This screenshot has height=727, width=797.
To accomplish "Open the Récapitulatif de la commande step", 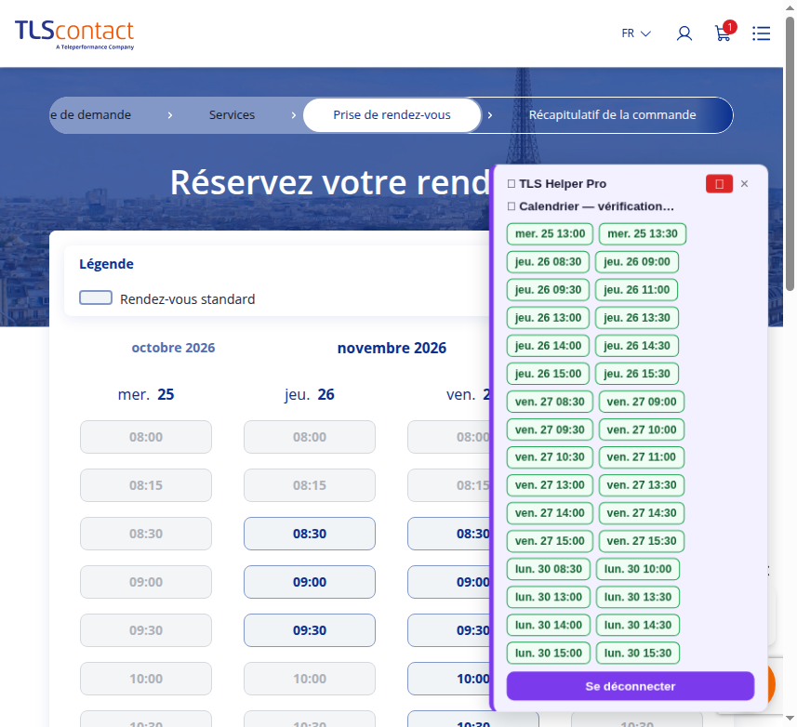I will pos(612,115).
